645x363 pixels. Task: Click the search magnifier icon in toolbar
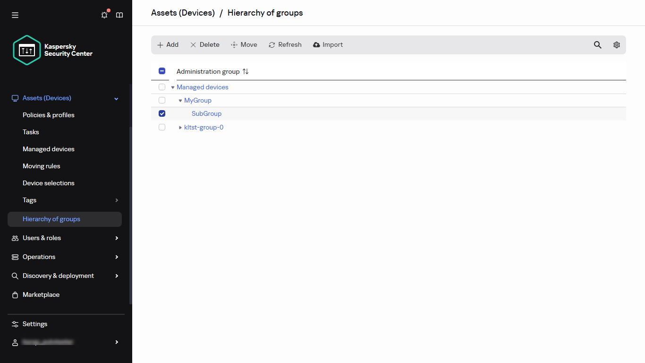[x=597, y=45]
